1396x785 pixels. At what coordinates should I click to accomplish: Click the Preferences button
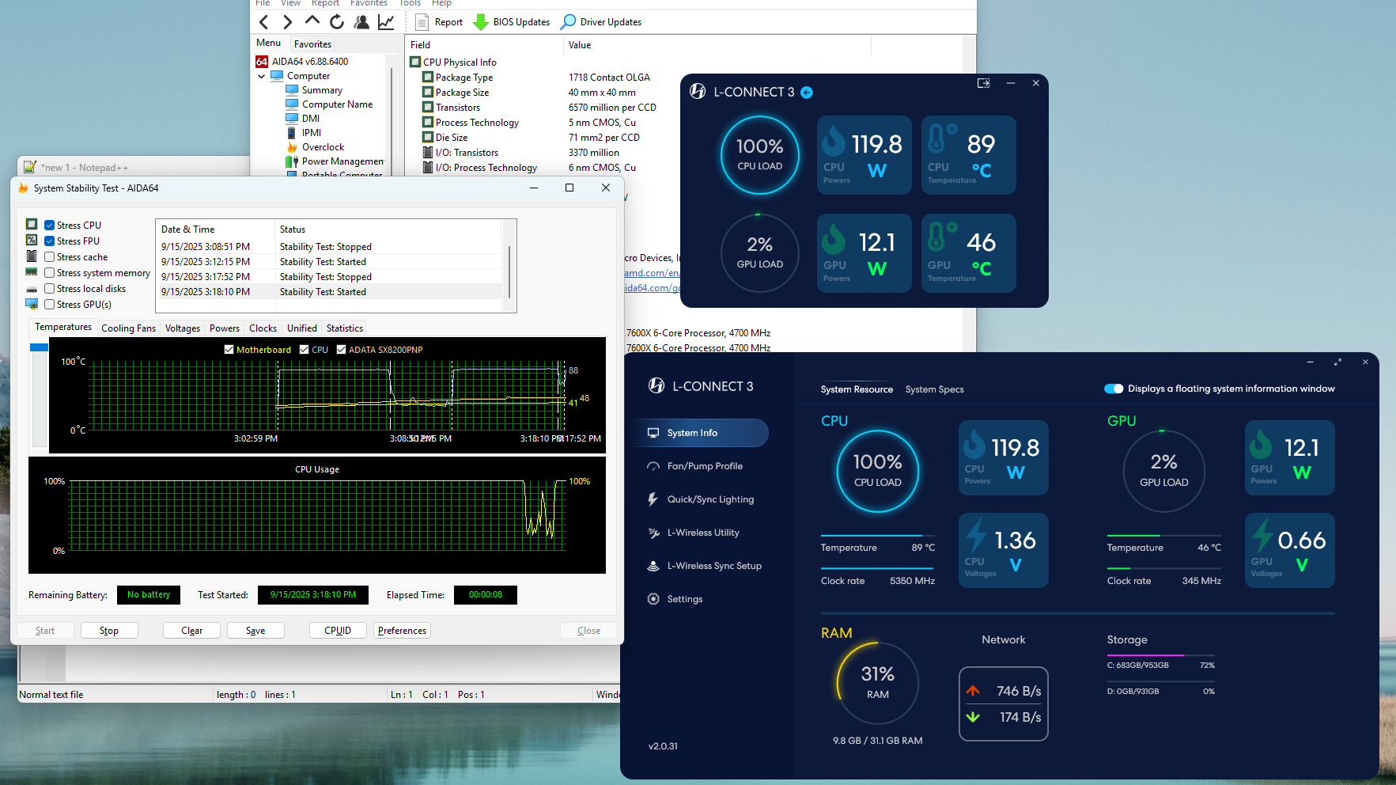click(x=402, y=631)
